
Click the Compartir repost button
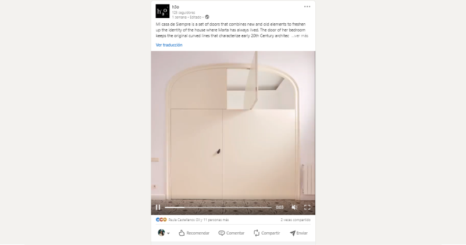pyautogui.click(x=266, y=233)
